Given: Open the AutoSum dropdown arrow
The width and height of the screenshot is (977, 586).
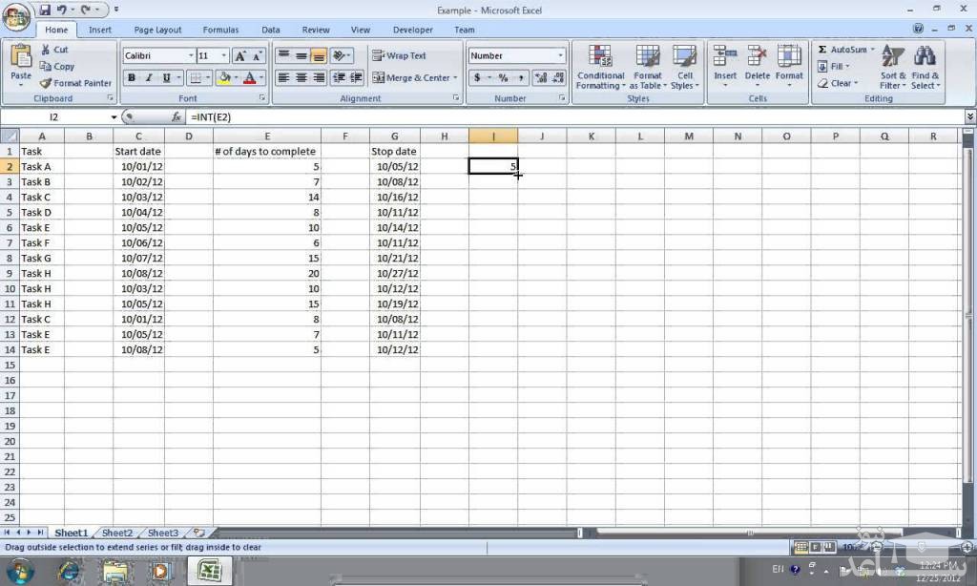Looking at the screenshot, I should click(x=872, y=50).
